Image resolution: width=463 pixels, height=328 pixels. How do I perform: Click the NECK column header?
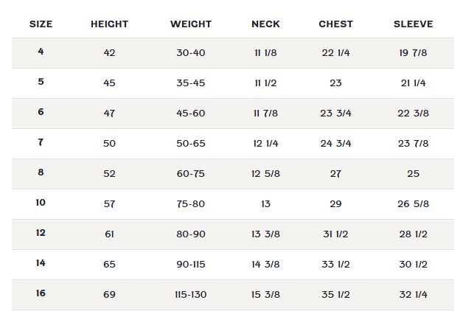(x=265, y=24)
